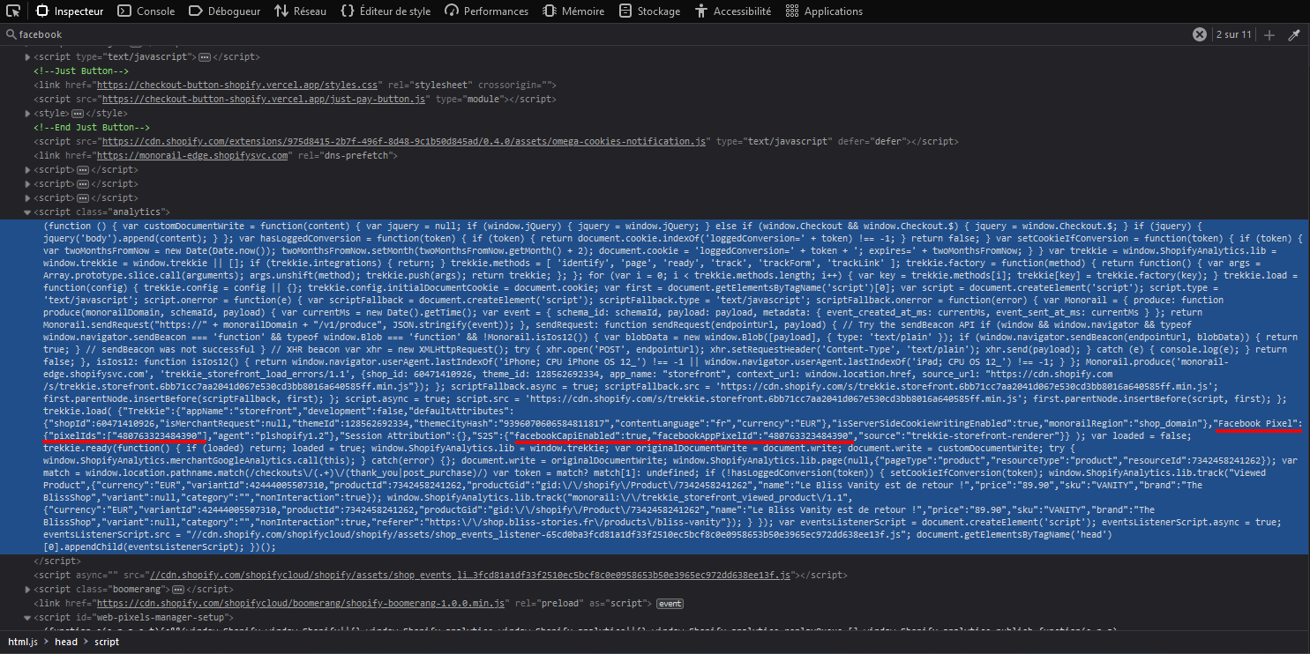Expand the script type="text/javascript" node

tap(26, 56)
